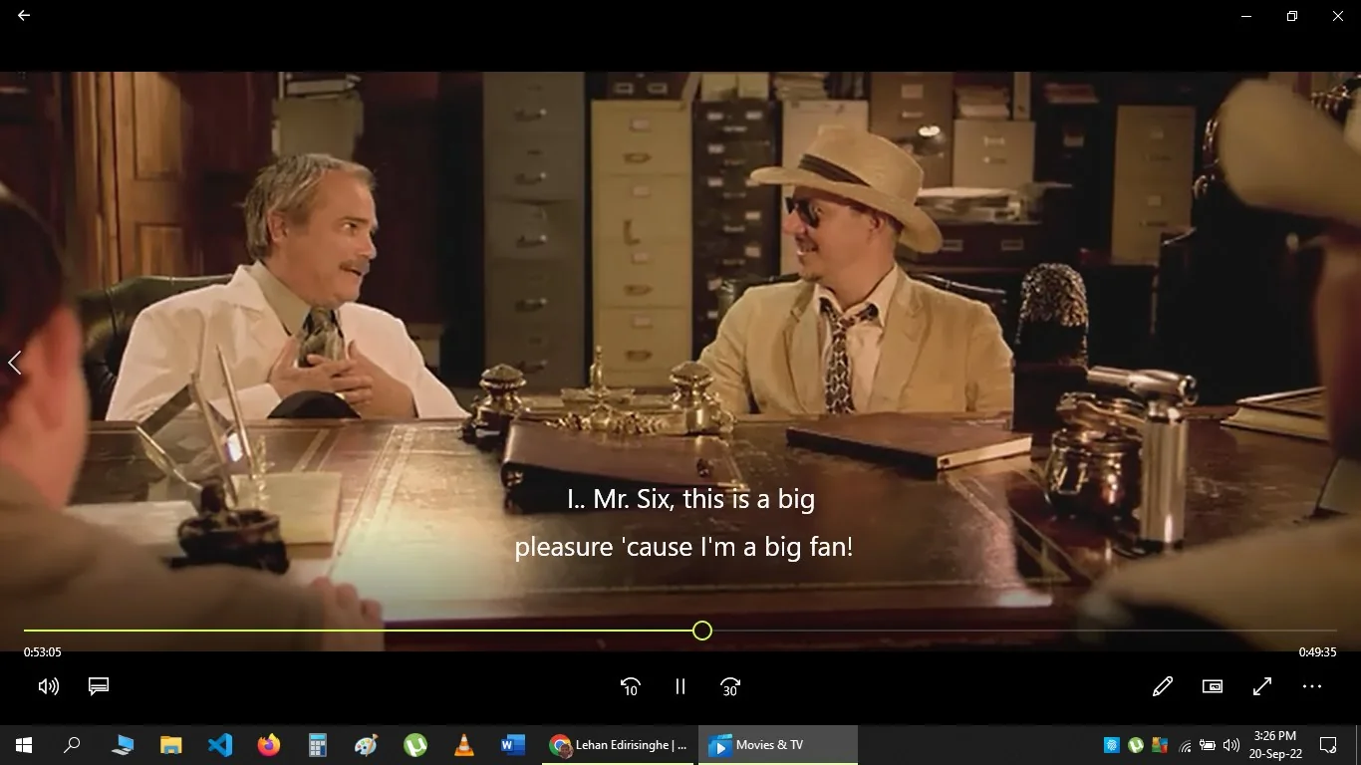Skip back 10 seconds
This screenshot has height=765, width=1361.
630,686
